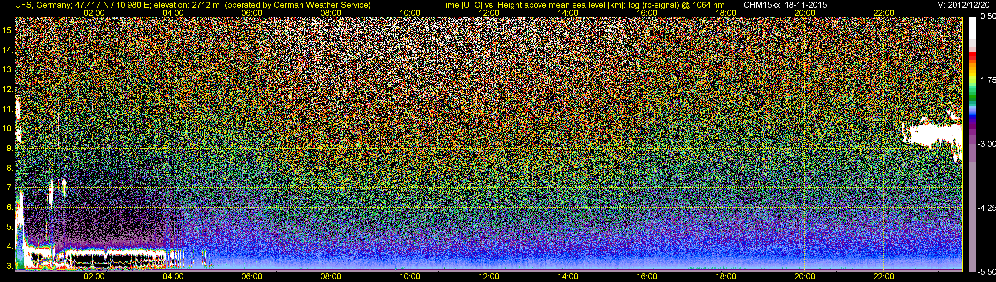Screen dimensions: 996x282
Task: Pick the white top section of the color bar
Action: pyautogui.click(x=973, y=27)
